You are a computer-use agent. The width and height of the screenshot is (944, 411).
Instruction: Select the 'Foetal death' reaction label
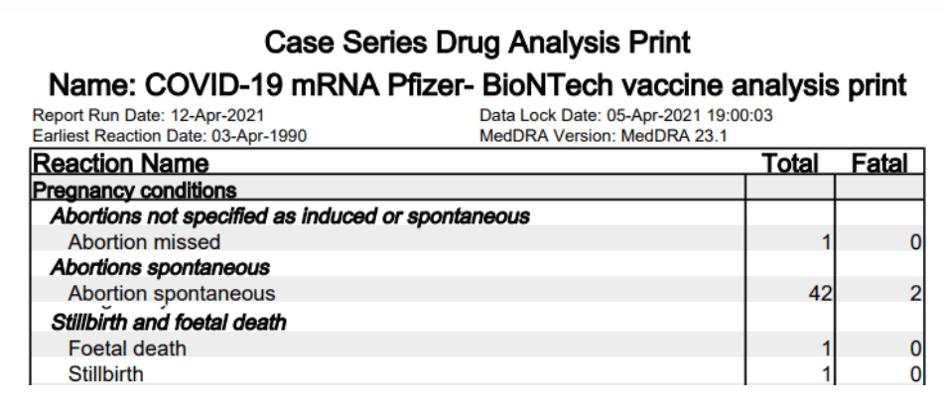click(127, 348)
